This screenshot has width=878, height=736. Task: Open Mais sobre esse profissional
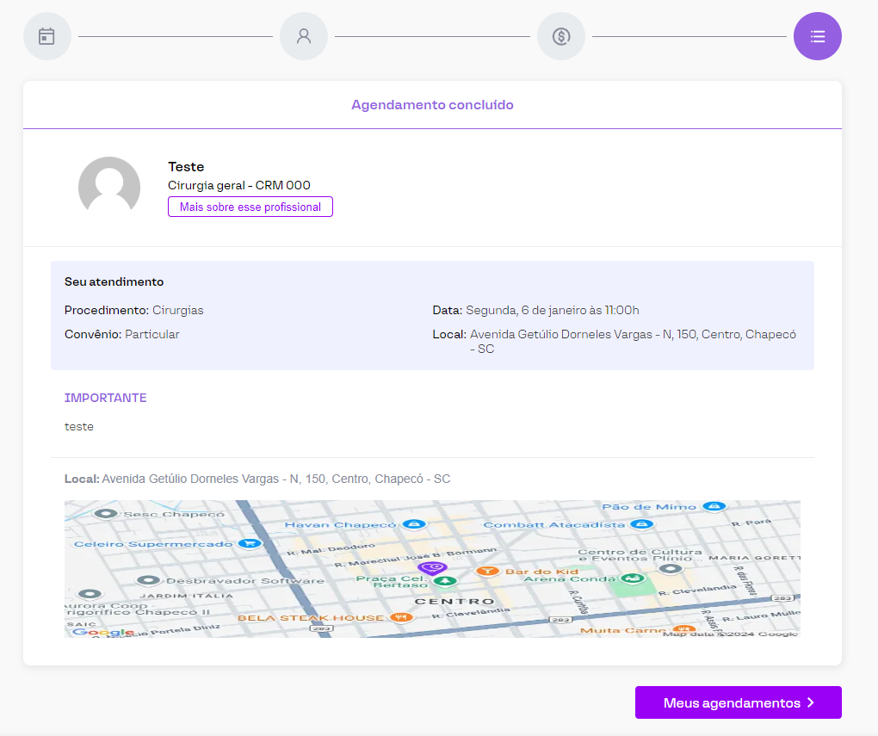point(250,207)
